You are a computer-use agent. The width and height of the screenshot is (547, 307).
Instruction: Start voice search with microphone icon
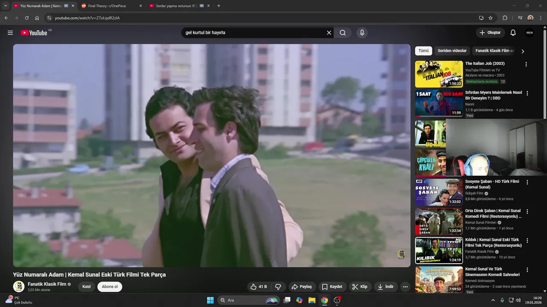(x=362, y=33)
